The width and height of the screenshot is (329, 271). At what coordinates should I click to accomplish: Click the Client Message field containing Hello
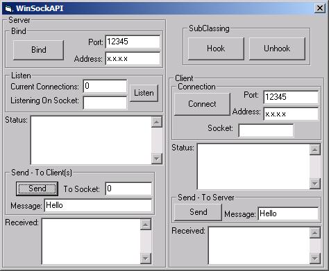click(288, 213)
